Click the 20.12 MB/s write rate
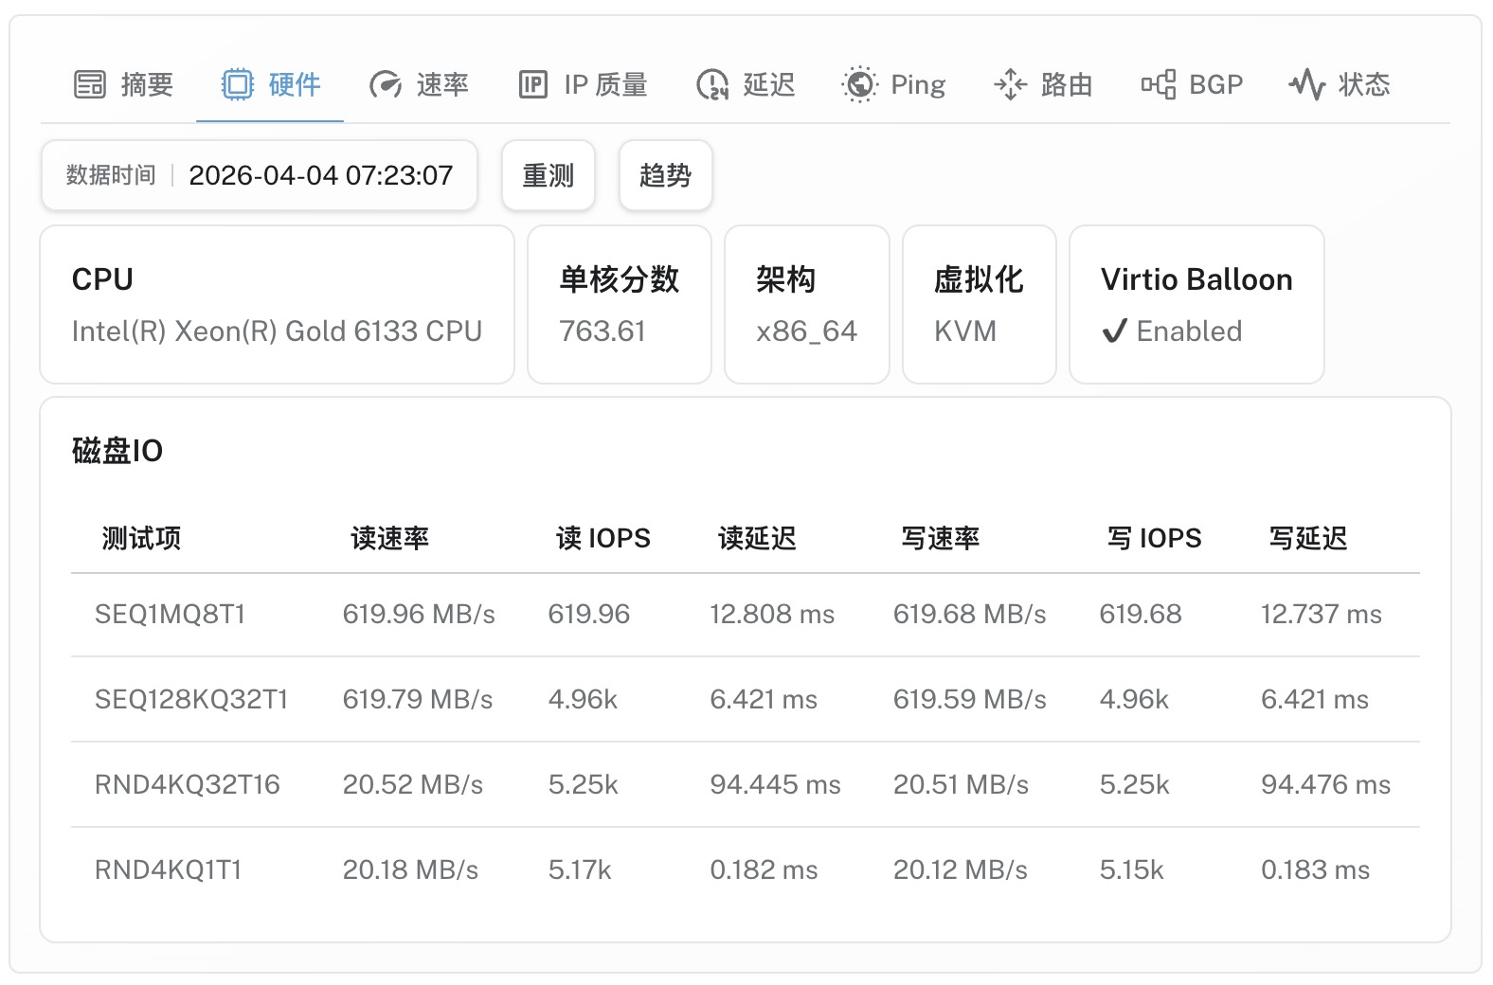 tap(961, 870)
